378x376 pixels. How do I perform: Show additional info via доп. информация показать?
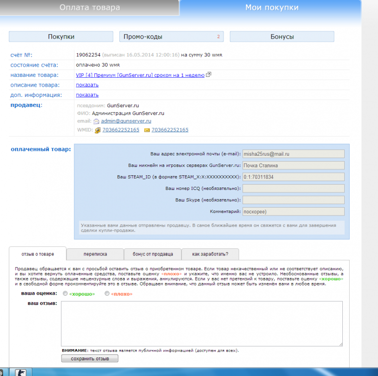[x=87, y=95]
